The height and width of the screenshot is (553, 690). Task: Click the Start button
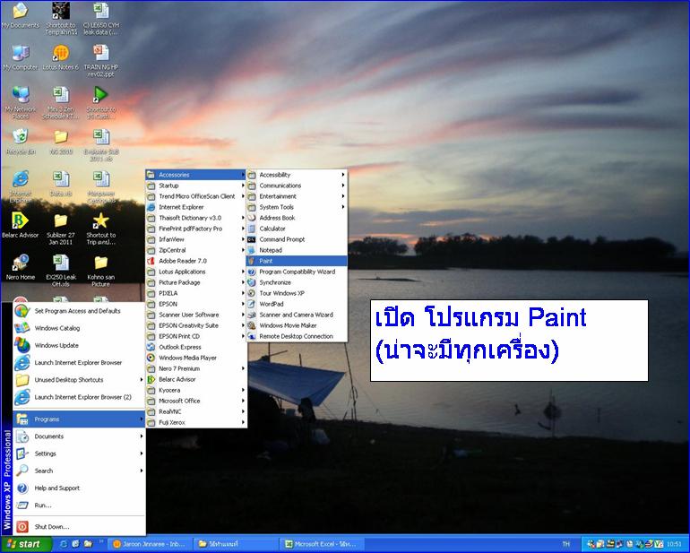pos(26,544)
